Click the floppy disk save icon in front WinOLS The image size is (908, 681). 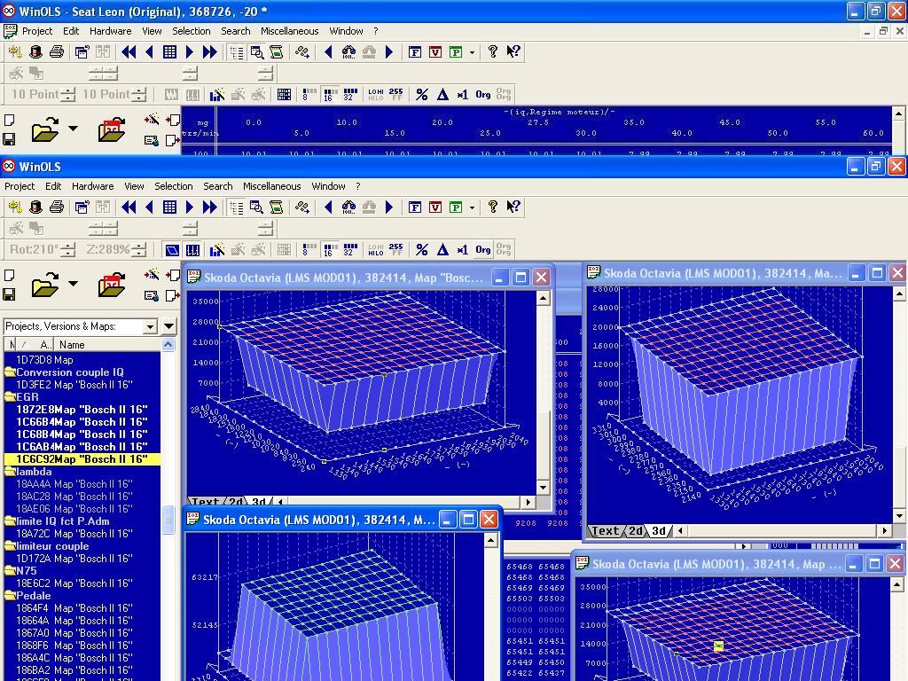[9, 294]
